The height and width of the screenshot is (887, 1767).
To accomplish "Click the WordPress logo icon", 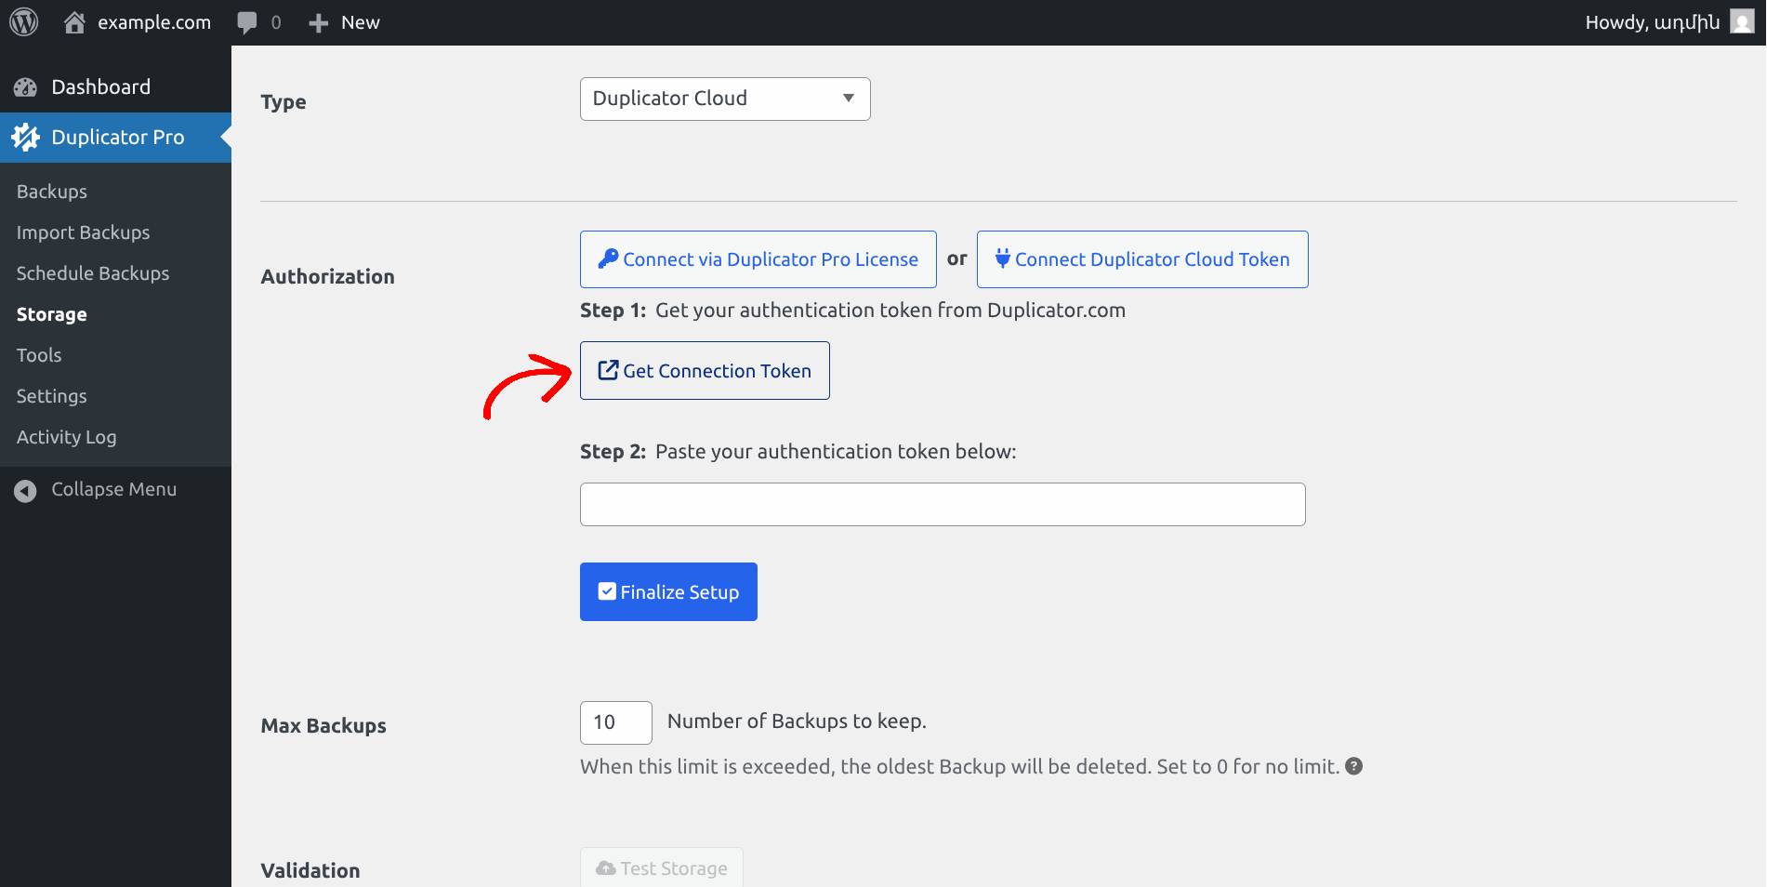I will pos(24,22).
